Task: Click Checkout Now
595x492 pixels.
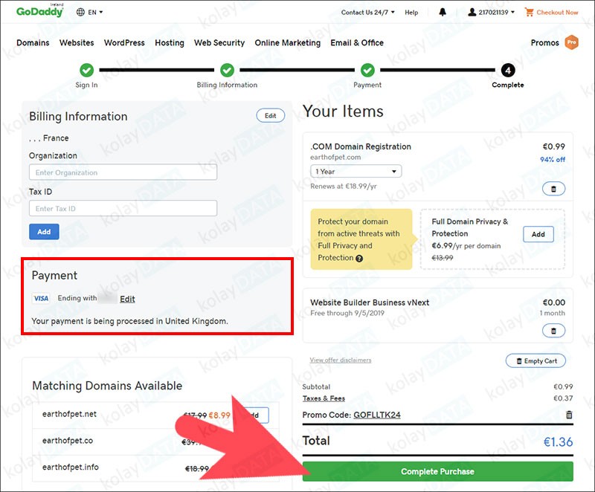Action: (x=557, y=12)
